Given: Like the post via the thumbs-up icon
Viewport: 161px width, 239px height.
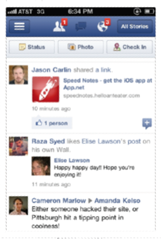Looking at the screenshot, I should pos(38,123).
